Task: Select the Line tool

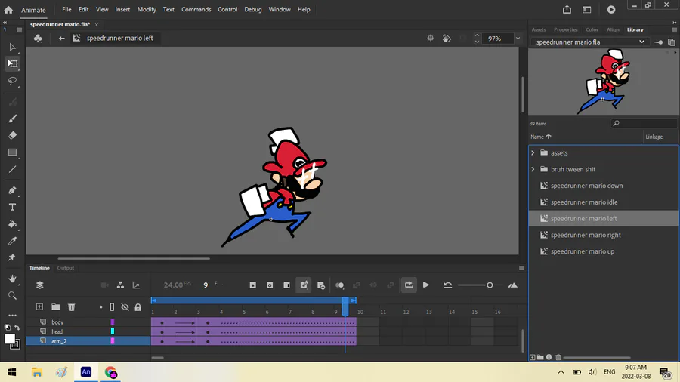Action: tap(12, 169)
